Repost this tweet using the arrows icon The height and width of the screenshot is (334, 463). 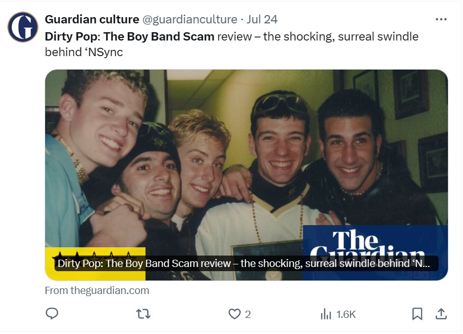pos(142,314)
